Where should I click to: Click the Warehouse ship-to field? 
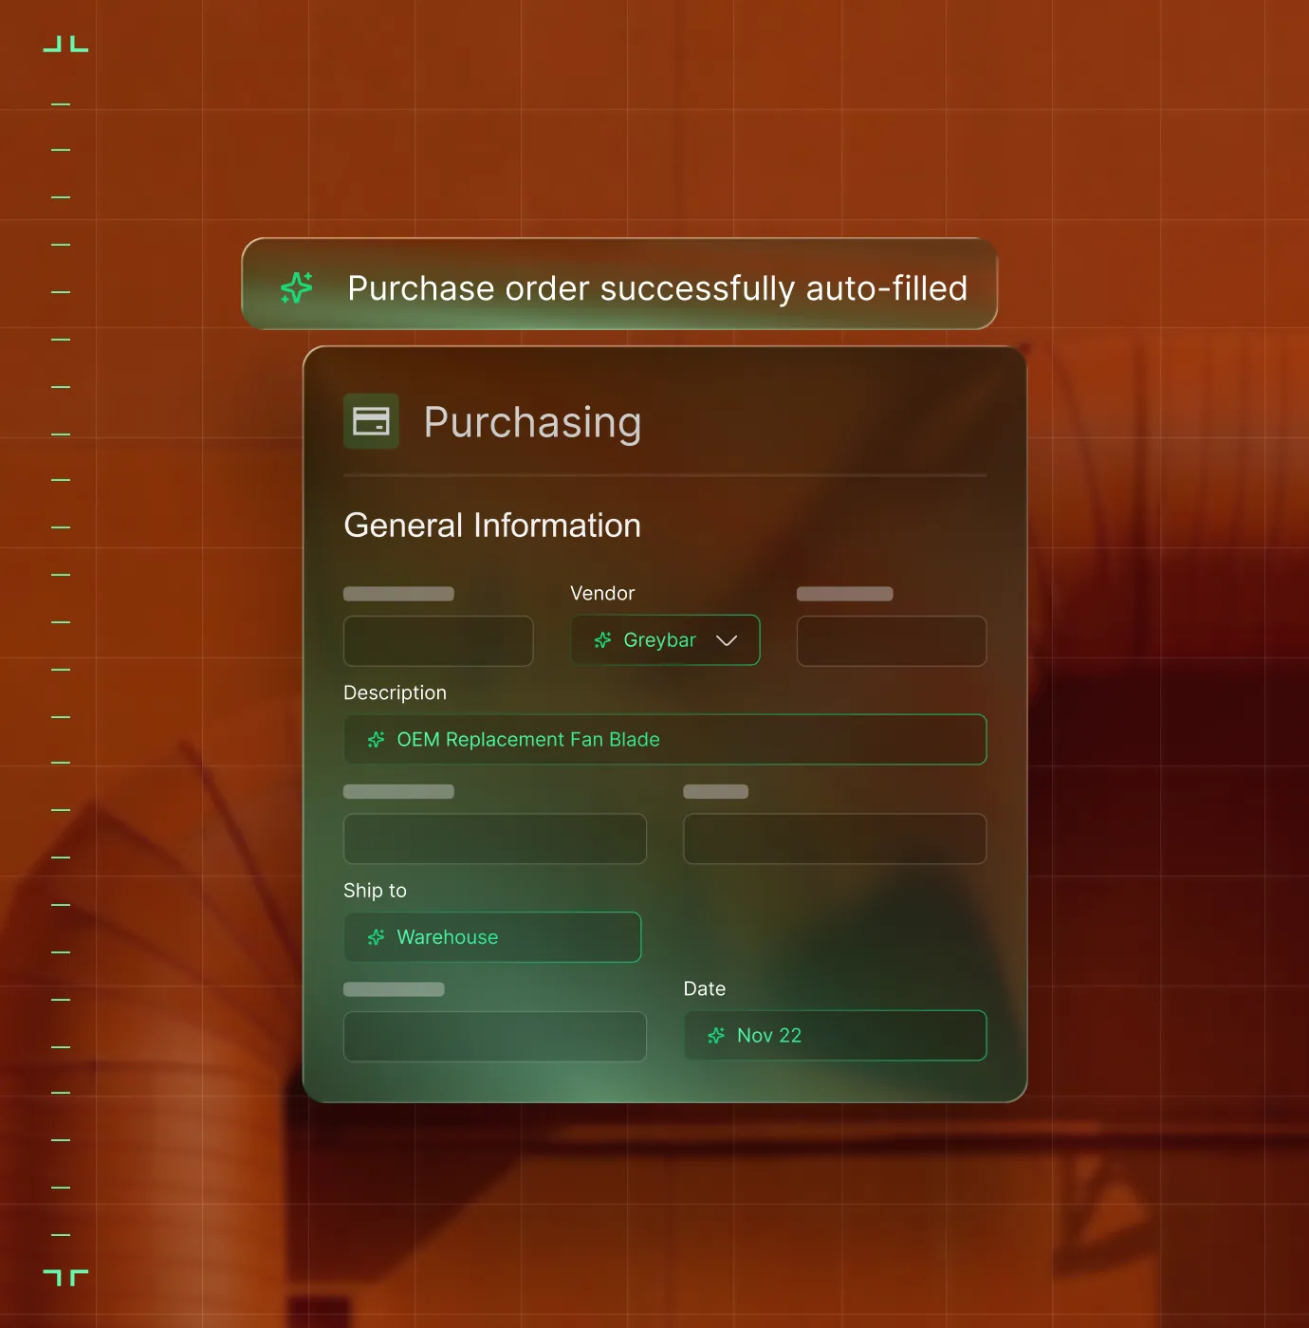(492, 937)
